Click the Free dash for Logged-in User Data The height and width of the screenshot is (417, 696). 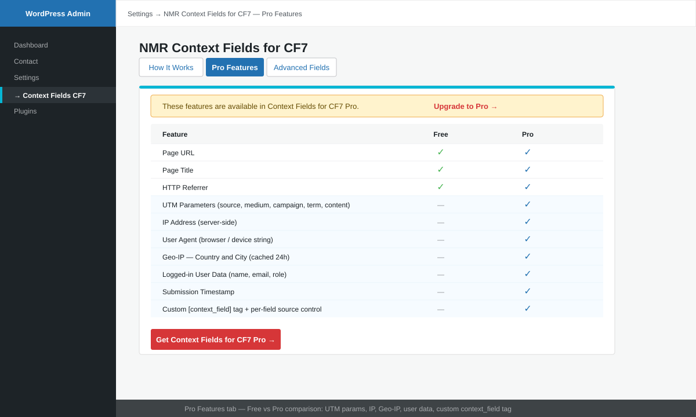(x=441, y=275)
